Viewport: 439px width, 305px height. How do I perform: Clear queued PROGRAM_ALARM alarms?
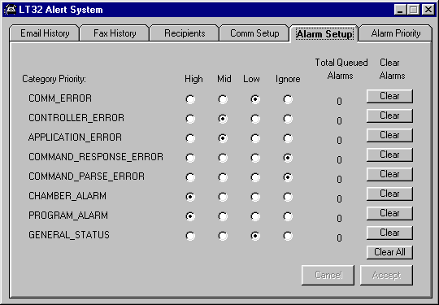click(x=389, y=213)
